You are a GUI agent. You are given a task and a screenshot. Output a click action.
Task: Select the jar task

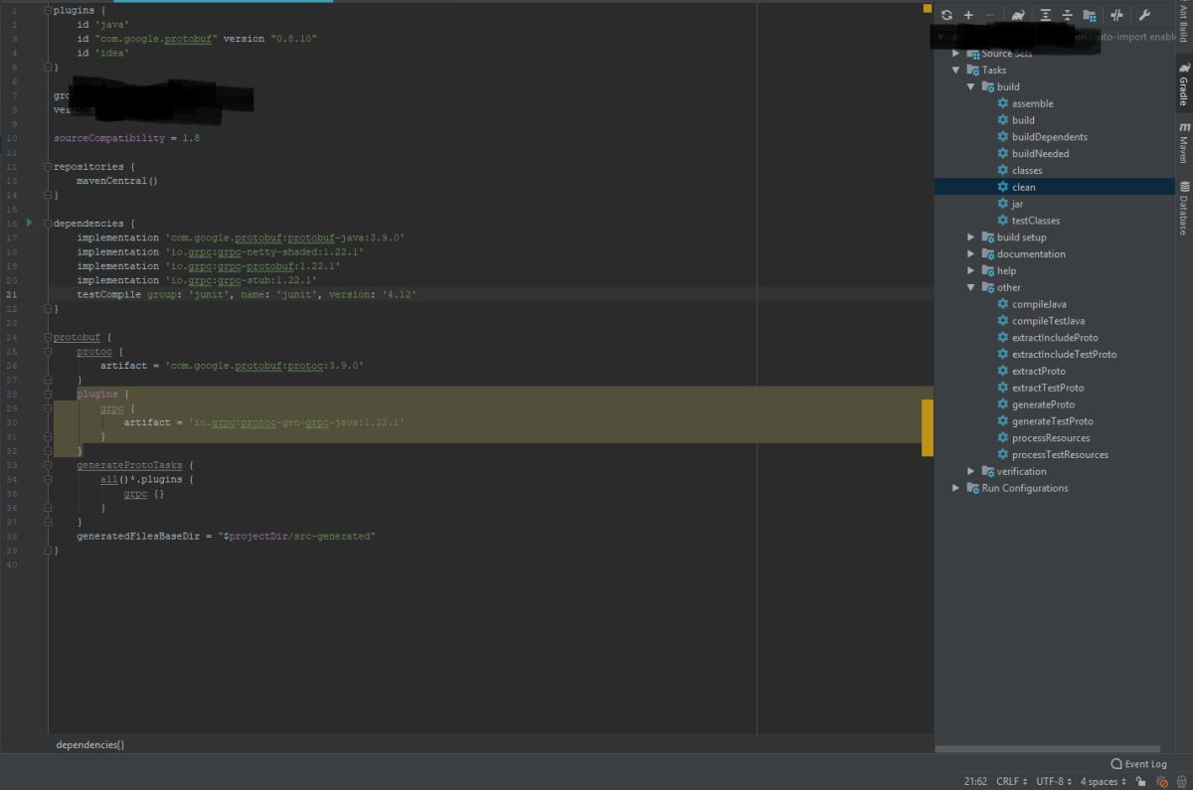pos(1010,204)
